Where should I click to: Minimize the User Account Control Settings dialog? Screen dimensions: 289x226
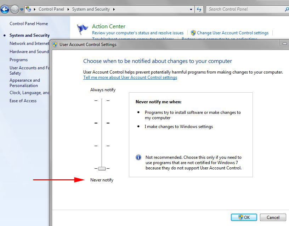(285, 44)
